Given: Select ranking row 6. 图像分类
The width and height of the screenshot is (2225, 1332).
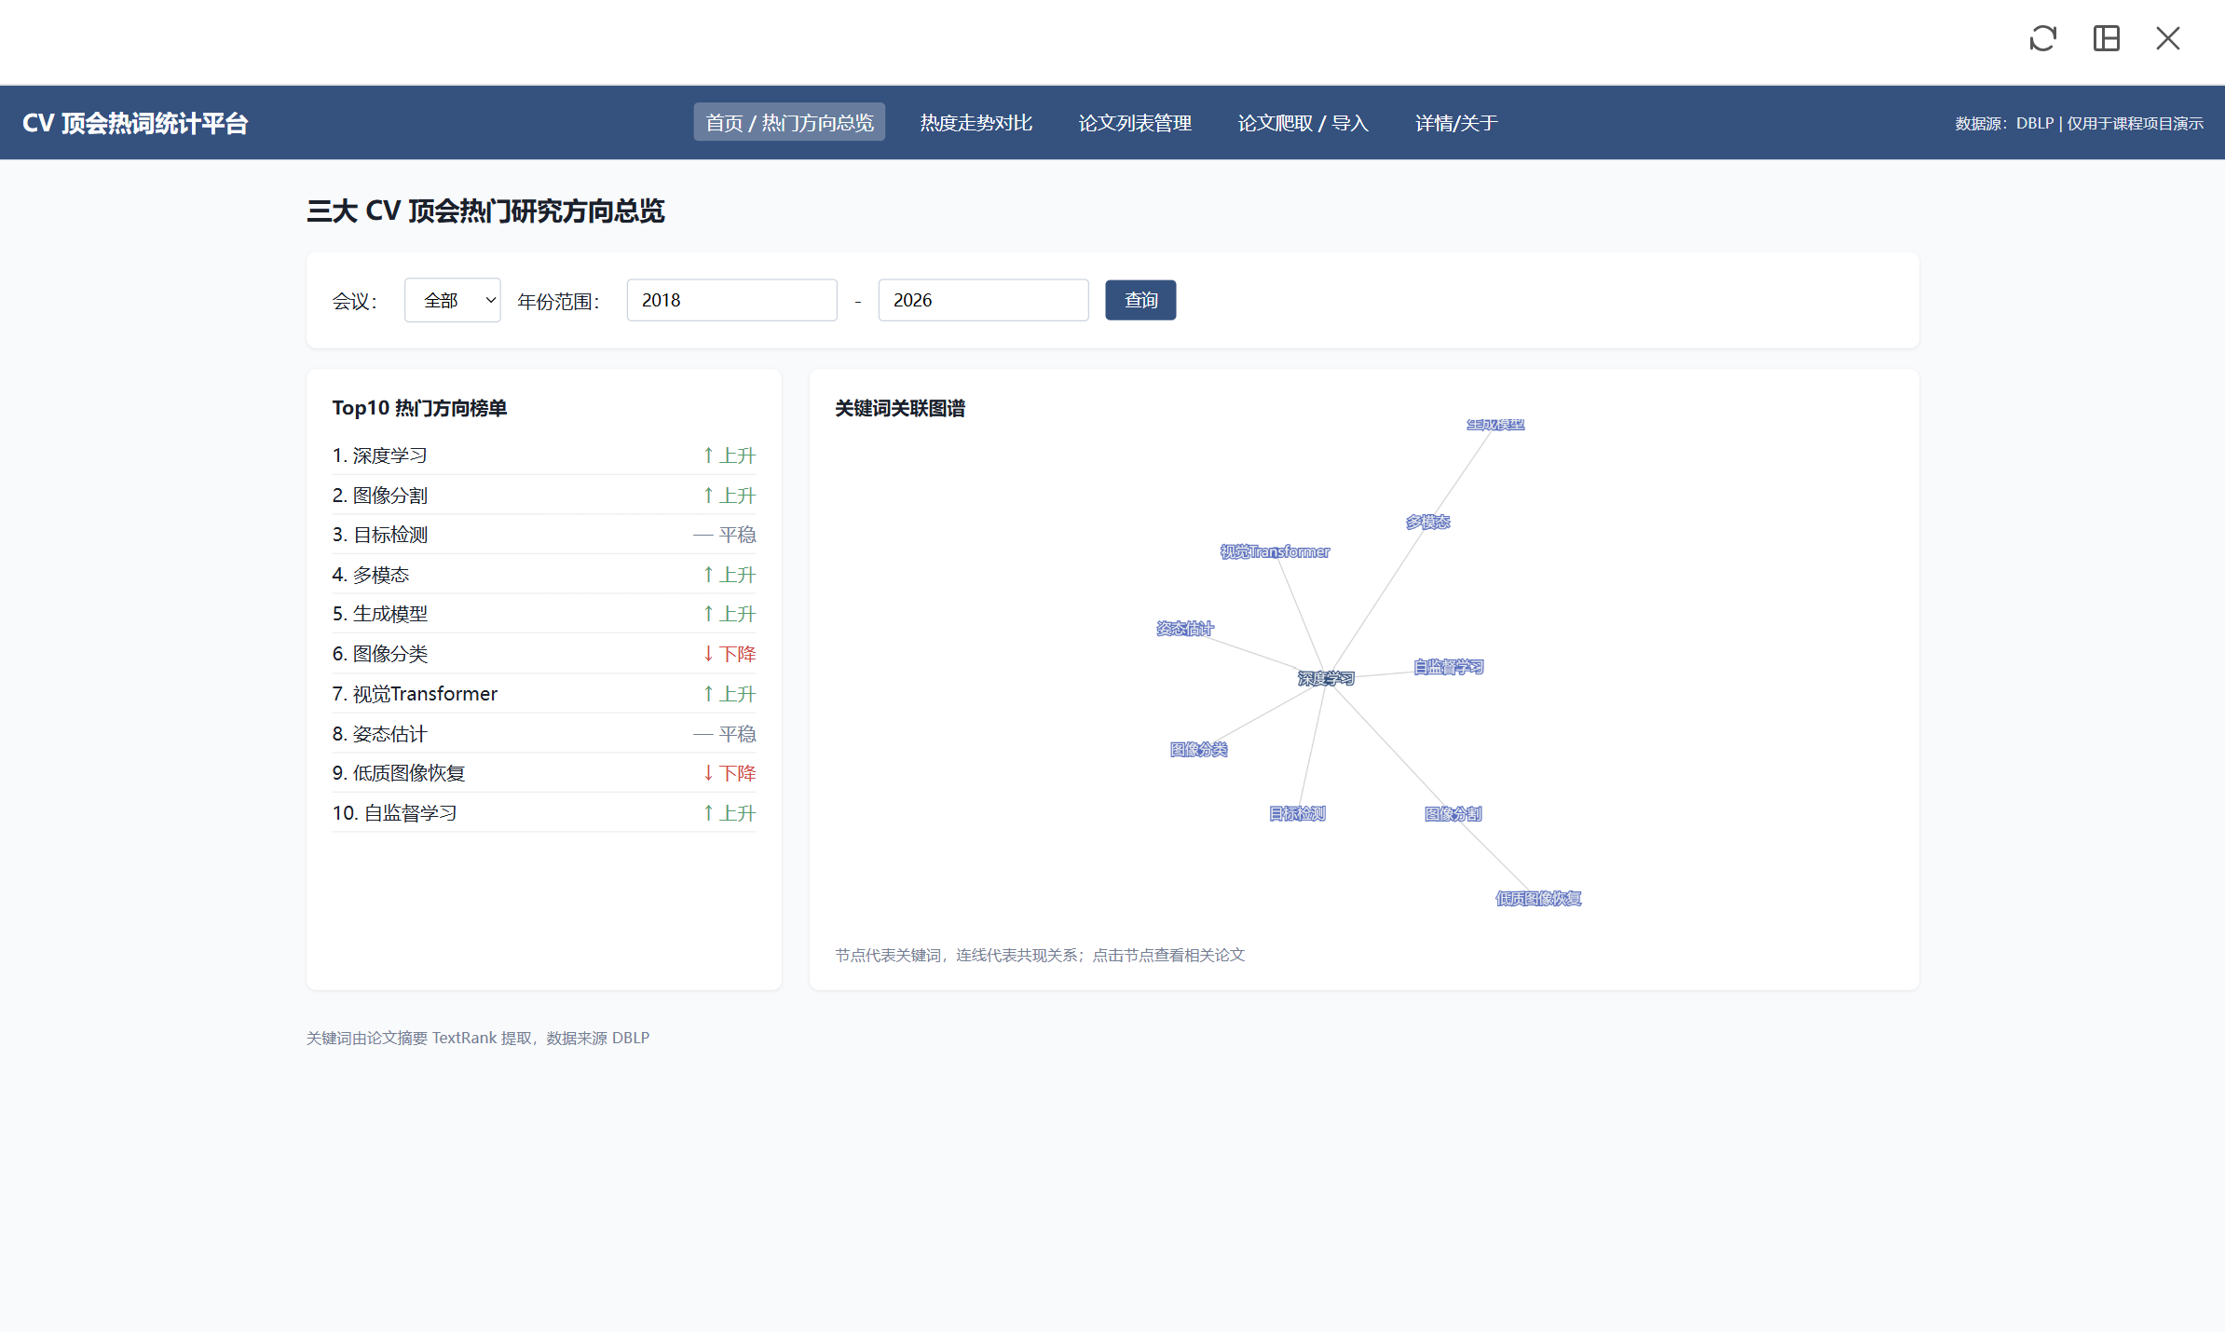Looking at the screenshot, I should click(x=544, y=654).
